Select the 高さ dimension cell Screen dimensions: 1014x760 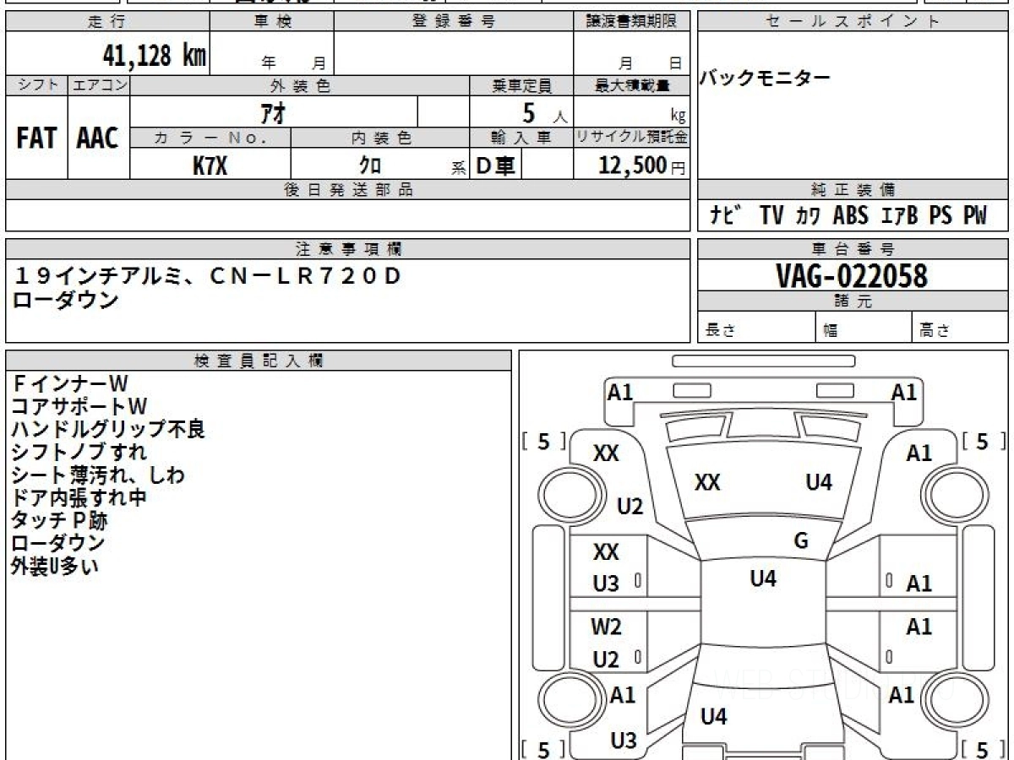coord(961,328)
